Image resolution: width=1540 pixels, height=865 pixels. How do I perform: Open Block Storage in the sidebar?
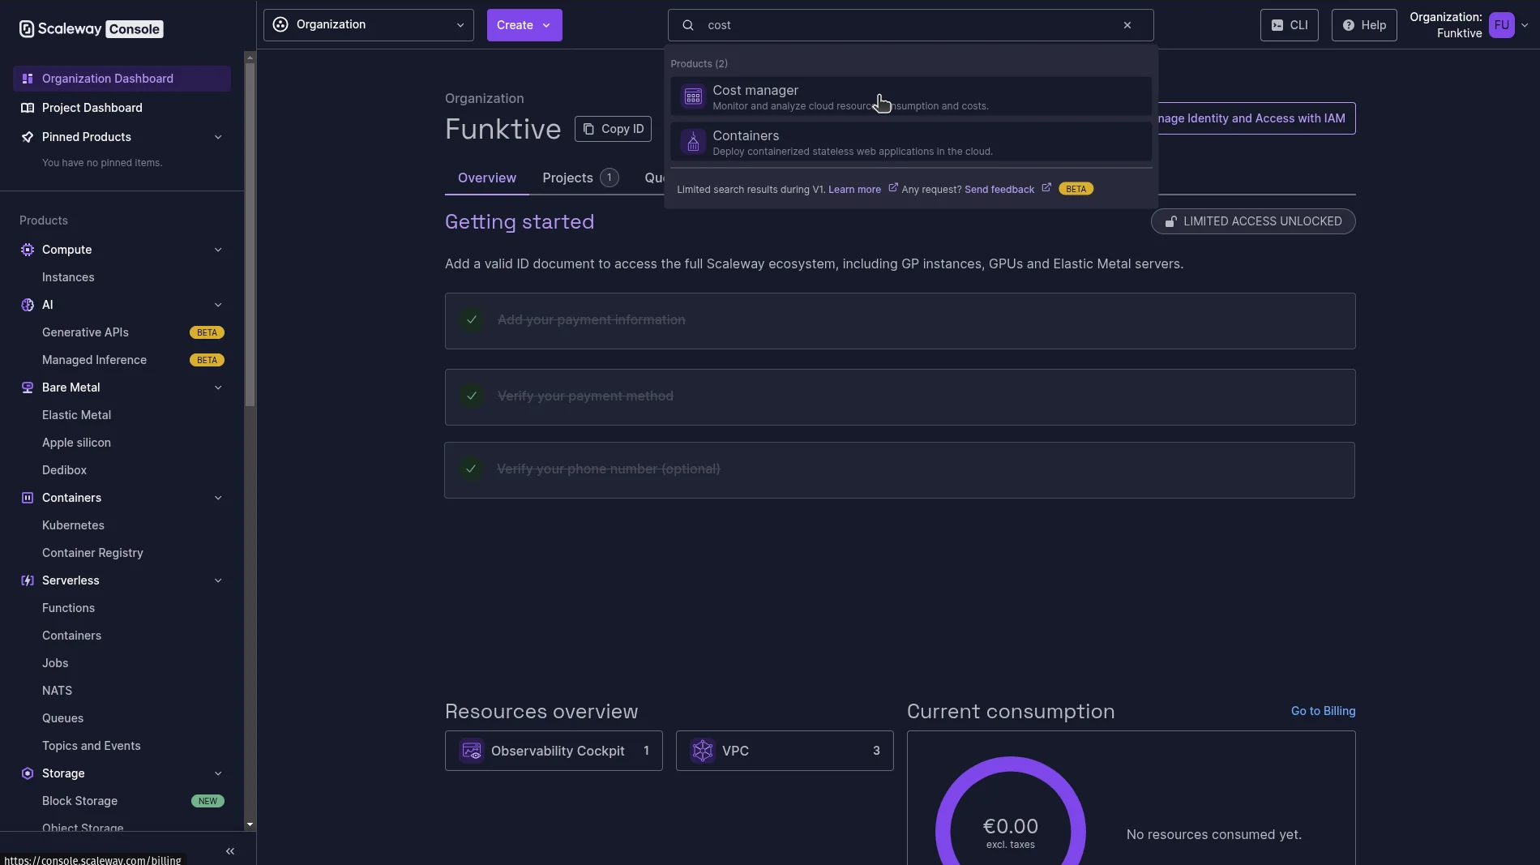79,801
